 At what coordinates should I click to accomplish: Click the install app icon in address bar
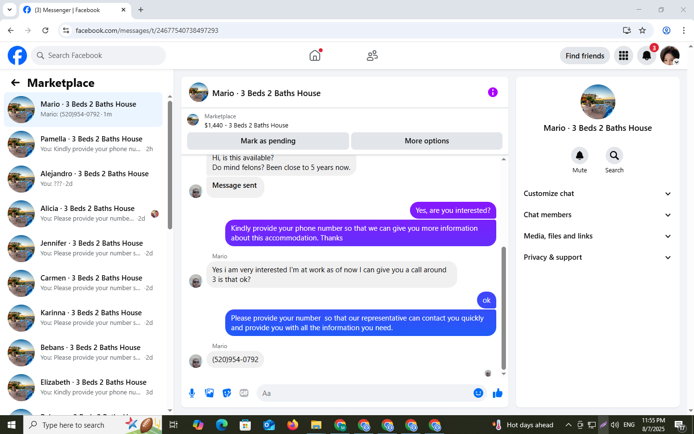click(626, 30)
